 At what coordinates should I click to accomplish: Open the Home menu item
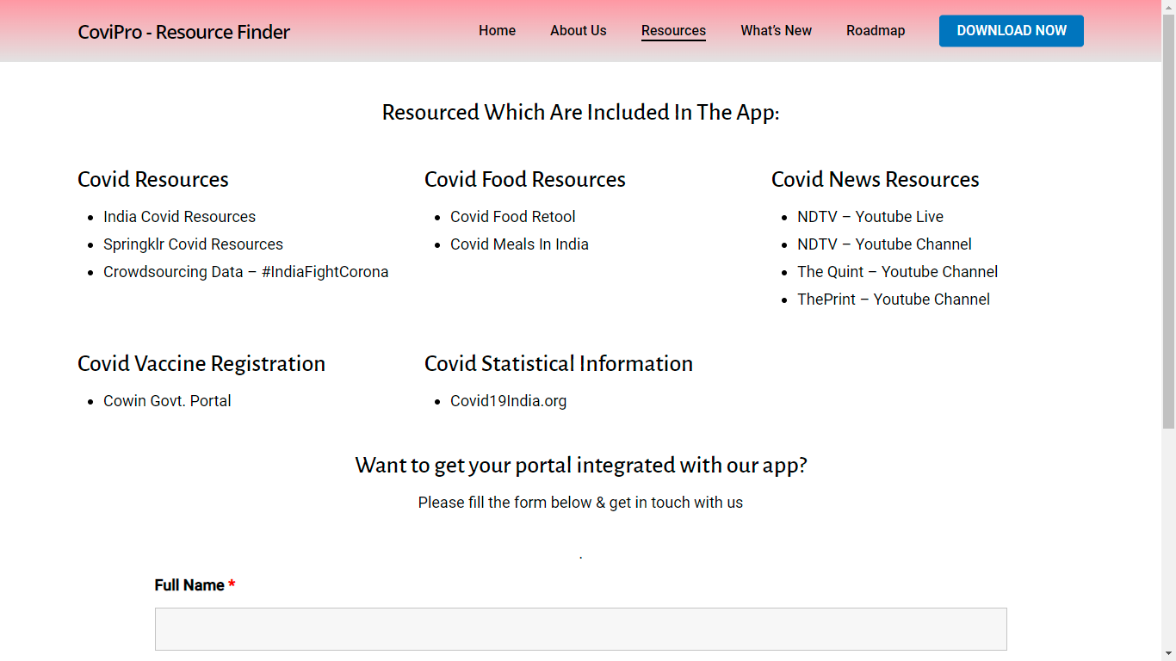pos(497,31)
